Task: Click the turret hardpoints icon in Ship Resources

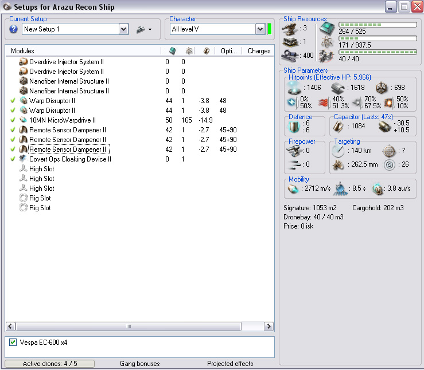Action: click(x=290, y=29)
